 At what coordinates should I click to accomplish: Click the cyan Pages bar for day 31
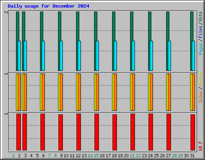point(193,56)
